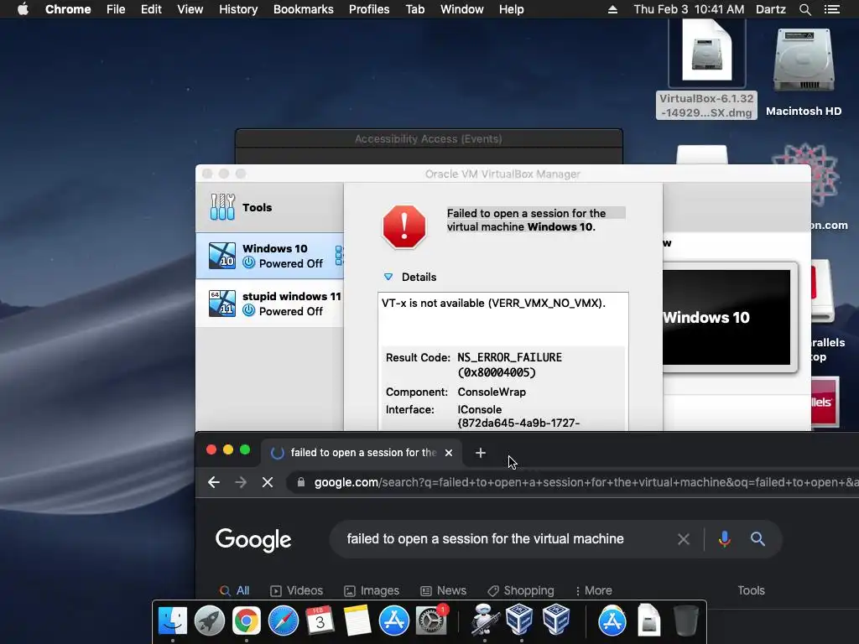Screen dimensions: 859x644
Task: Expand the More search categories menu
Action: tap(594, 590)
